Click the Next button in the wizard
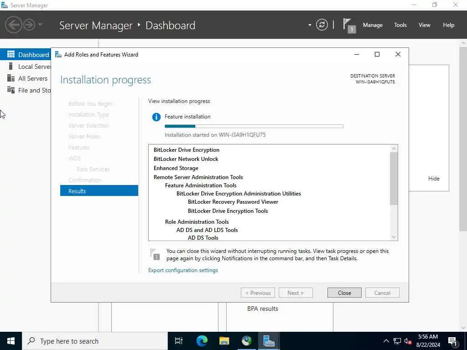The image size is (467, 350). pos(296,293)
